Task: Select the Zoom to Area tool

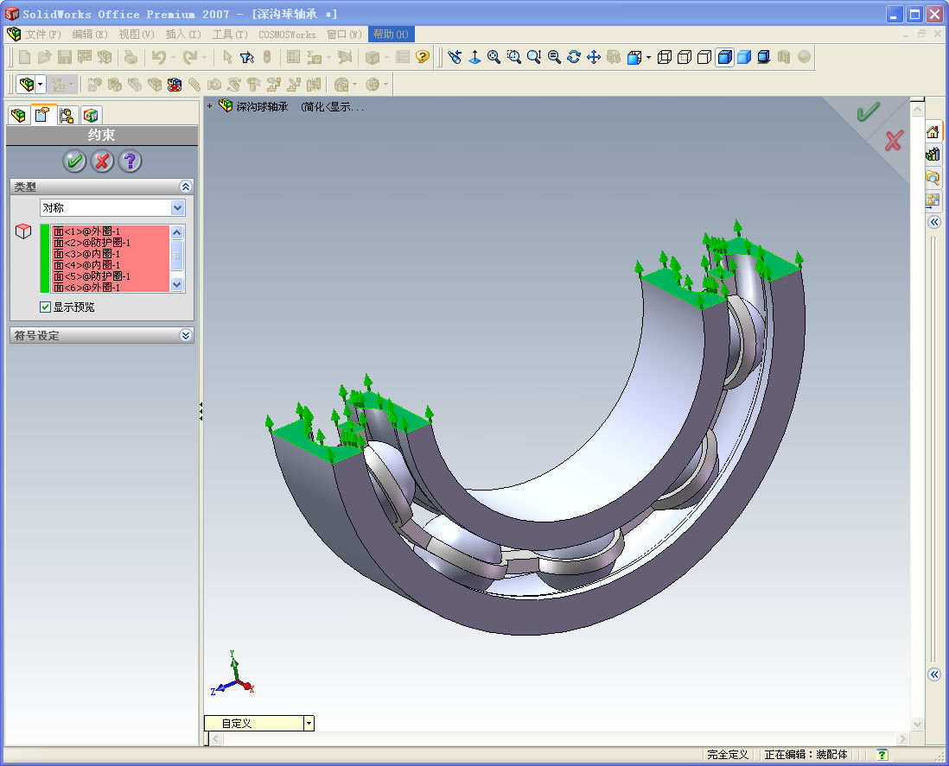Action: click(514, 57)
